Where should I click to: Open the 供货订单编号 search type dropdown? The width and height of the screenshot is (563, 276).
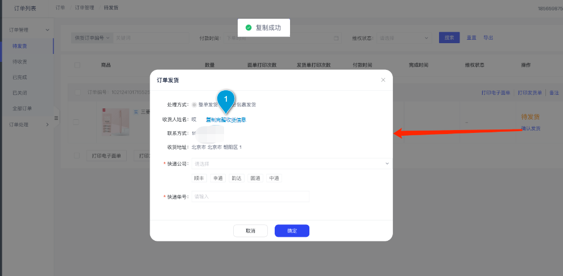click(91, 38)
